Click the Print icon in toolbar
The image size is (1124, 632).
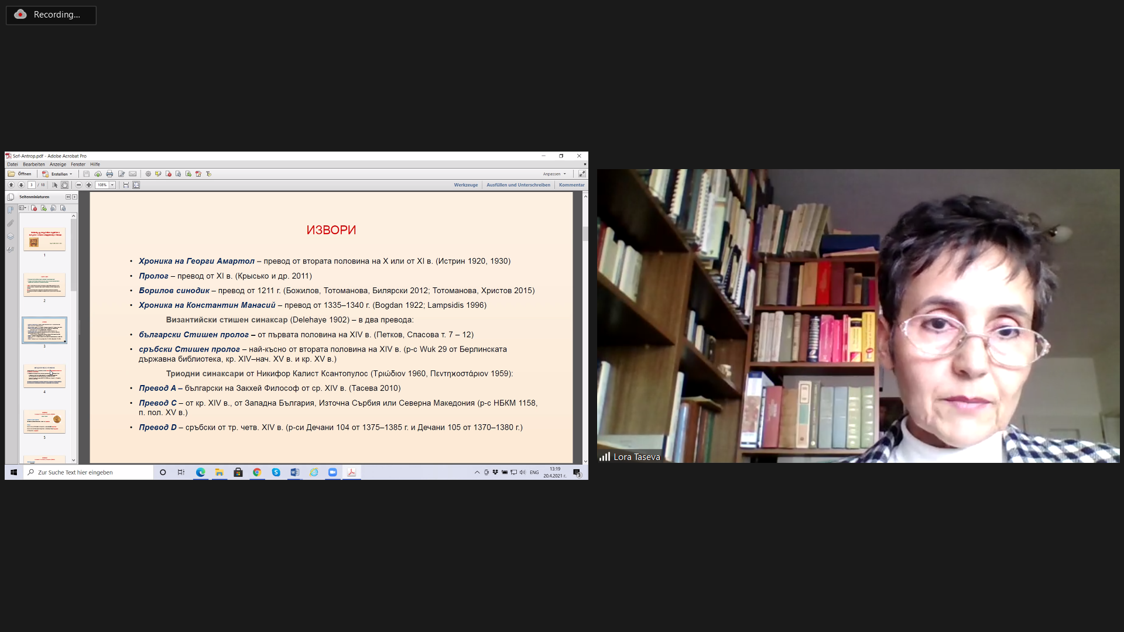(x=109, y=174)
